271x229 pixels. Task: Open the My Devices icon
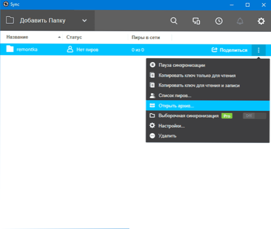tap(197, 21)
